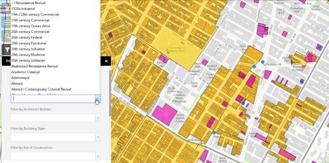The width and height of the screenshot is (329, 163).
Task: Select 'Academic Classical' style option
Action: click(x=25, y=72)
